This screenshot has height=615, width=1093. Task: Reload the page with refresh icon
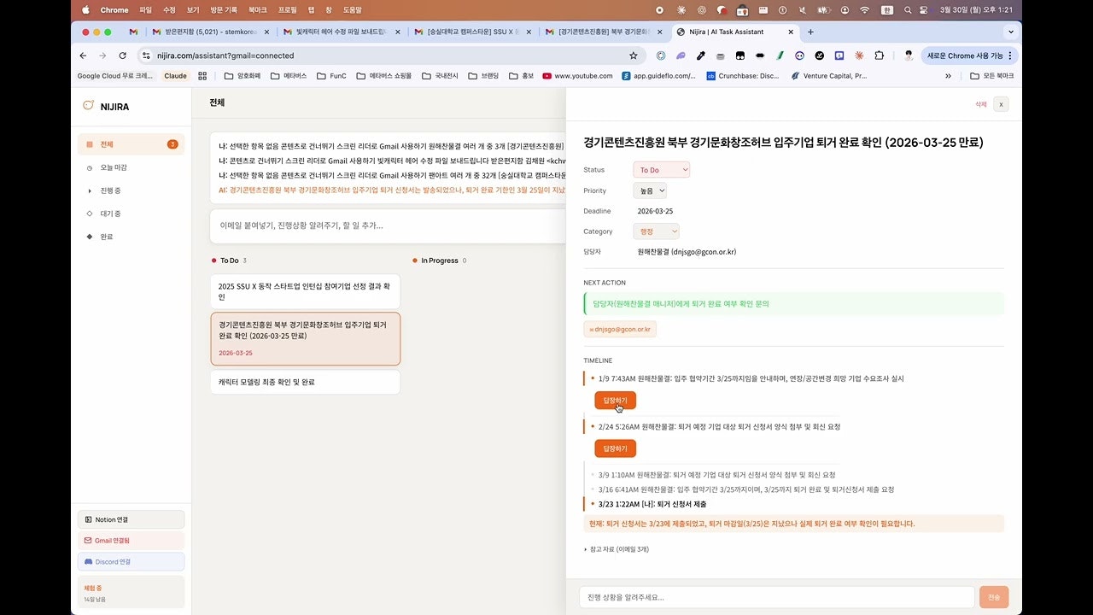[123, 56]
